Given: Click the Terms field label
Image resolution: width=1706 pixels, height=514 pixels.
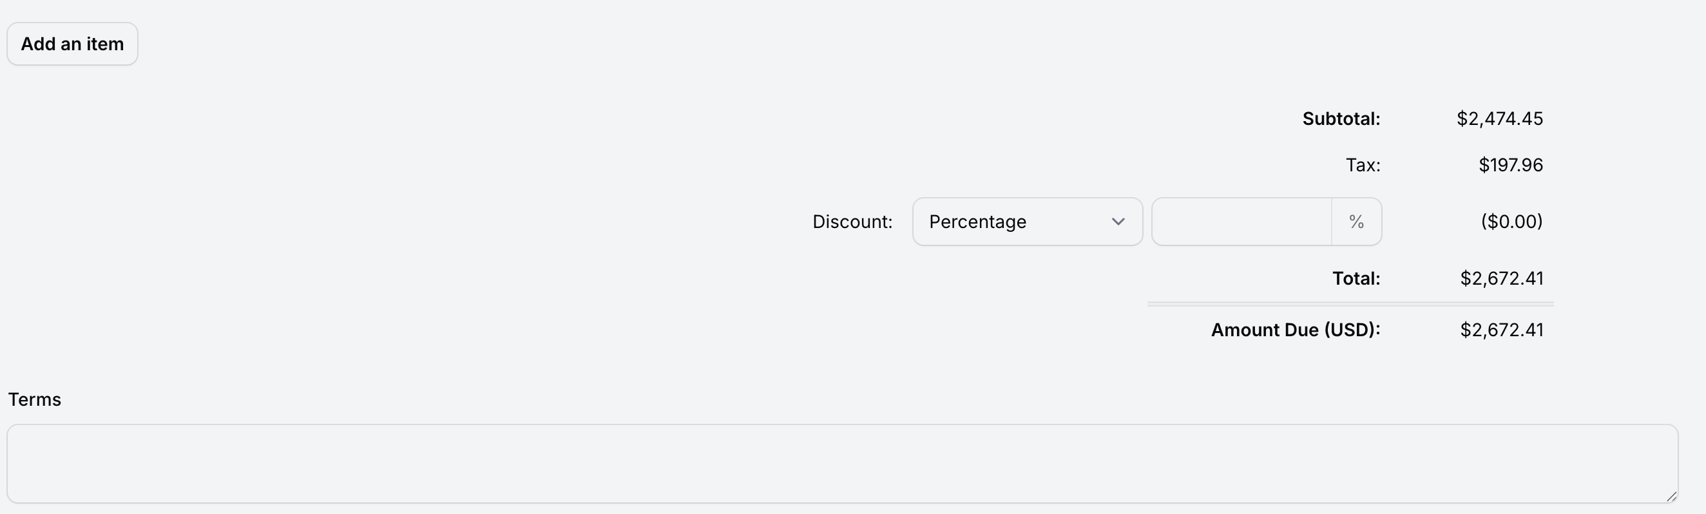Looking at the screenshot, I should click(x=34, y=399).
